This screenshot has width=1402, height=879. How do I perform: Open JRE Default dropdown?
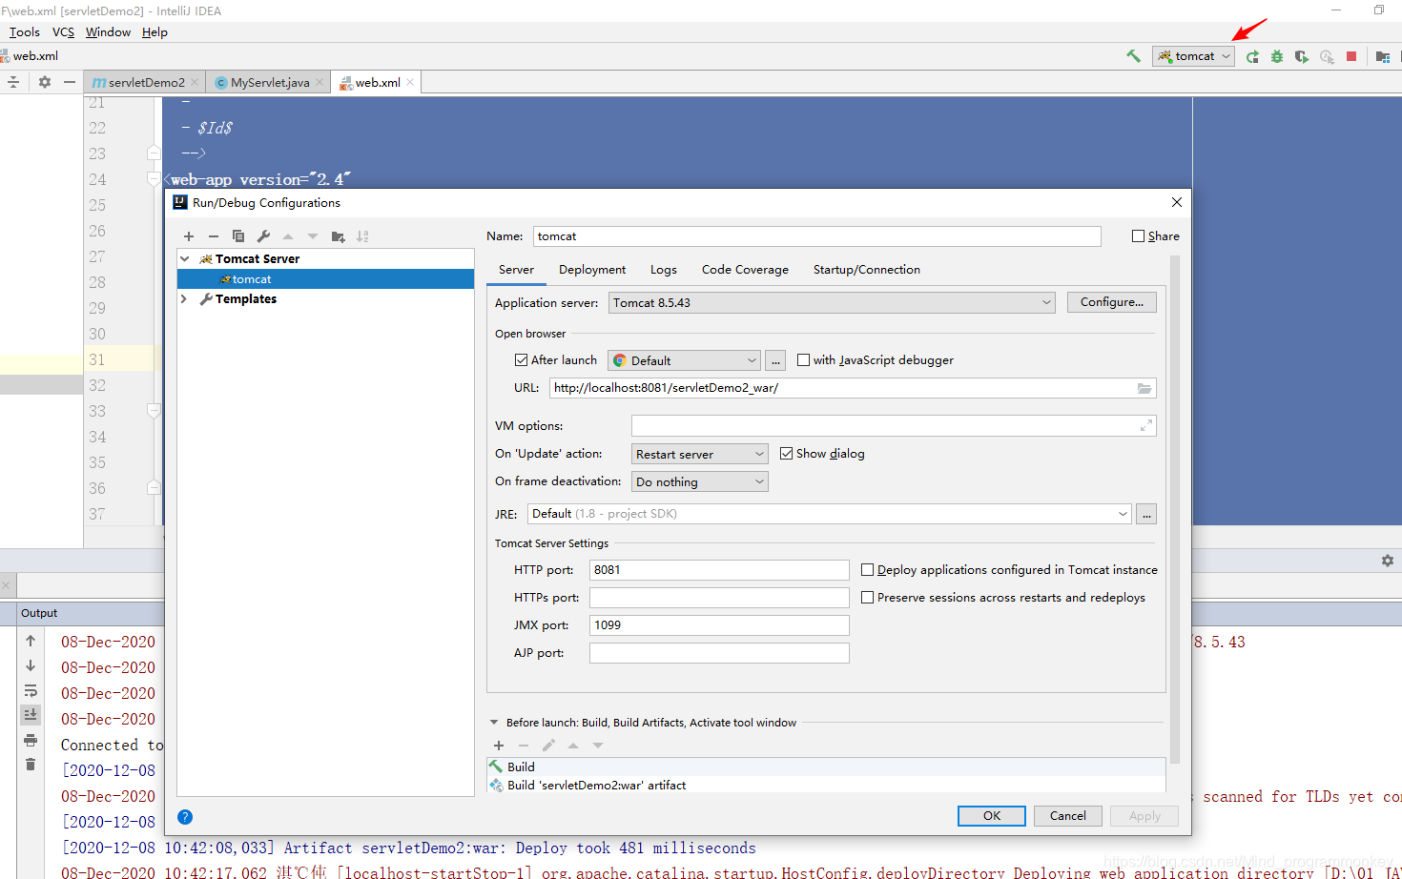tap(830, 514)
